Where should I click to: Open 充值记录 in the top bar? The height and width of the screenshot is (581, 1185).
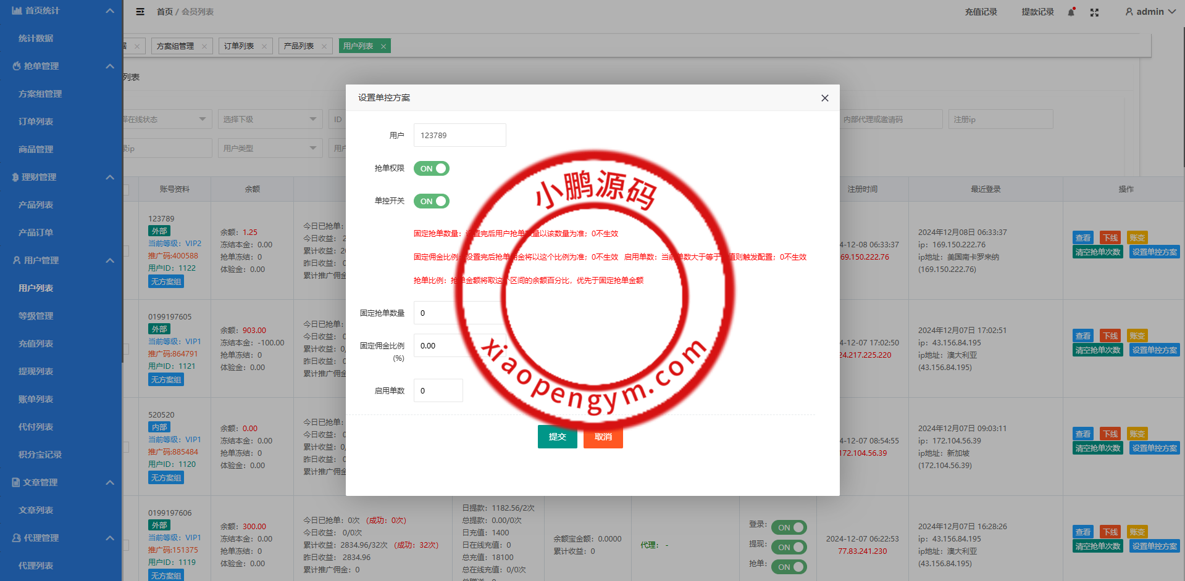[x=981, y=12]
